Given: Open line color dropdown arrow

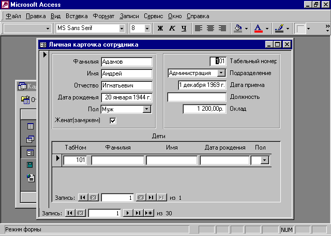Looking at the screenshot, I should point(288,28).
